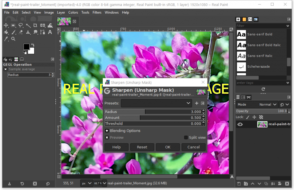Select the Text tool

[x=50, y=32]
